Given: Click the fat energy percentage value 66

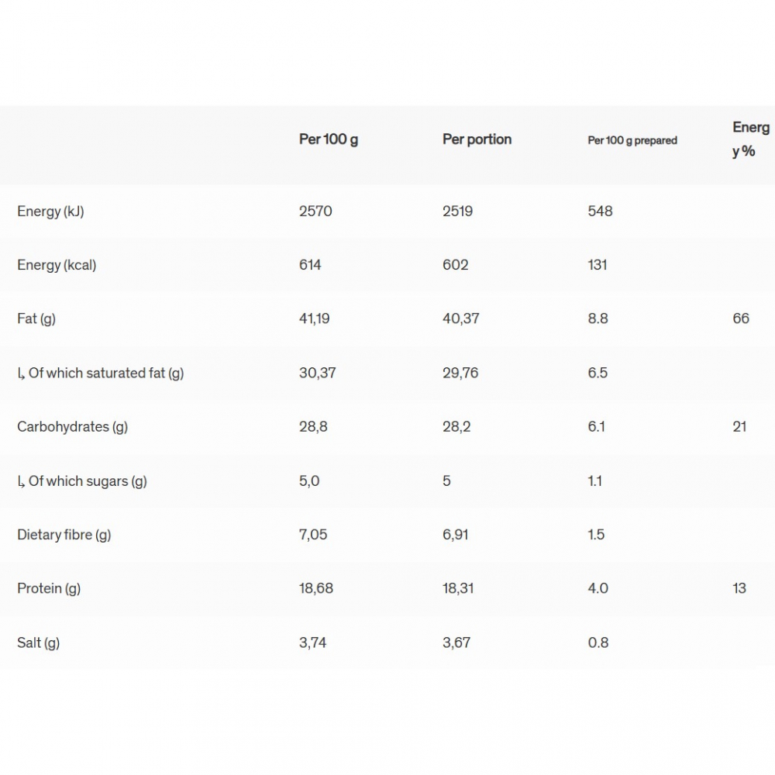Looking at the screenshot, I should 741,319.
